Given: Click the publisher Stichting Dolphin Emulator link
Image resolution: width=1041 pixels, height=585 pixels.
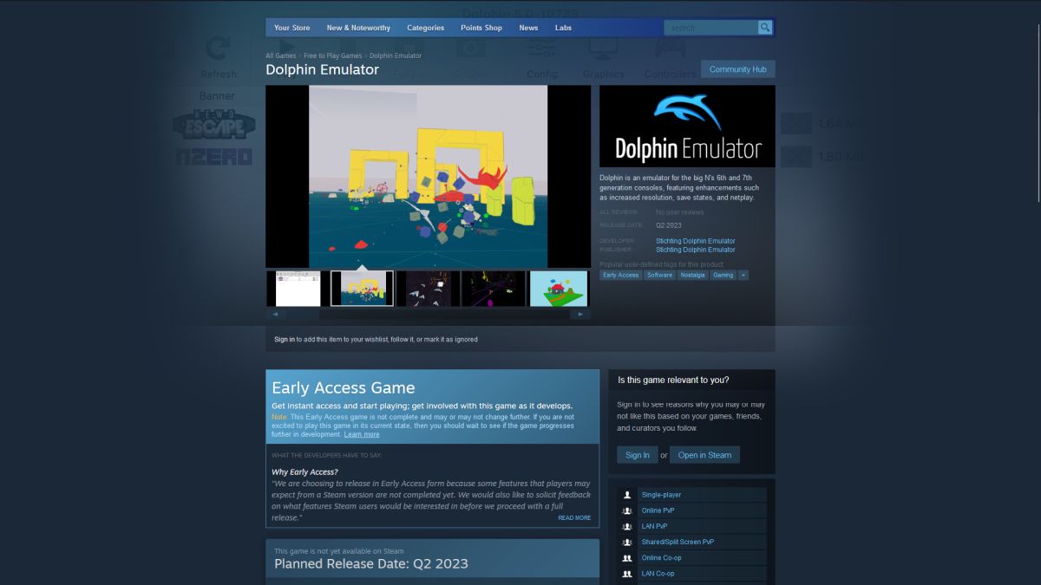Looking at the screenshot, I should tap(696, 250).
